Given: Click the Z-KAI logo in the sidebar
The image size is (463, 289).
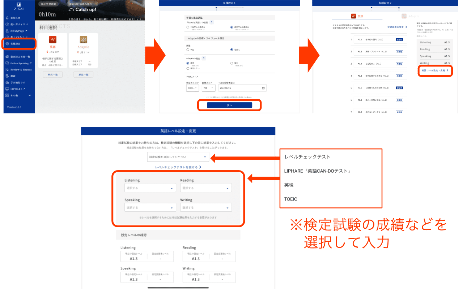Looking at the screenshot, I should pyautogui.click(x=18, y=6).
